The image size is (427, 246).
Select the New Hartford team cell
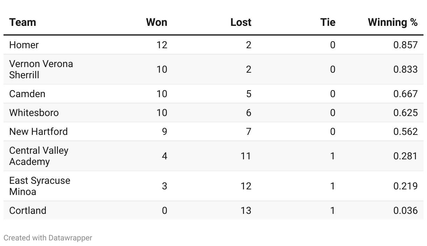click(x=38, y=131)
